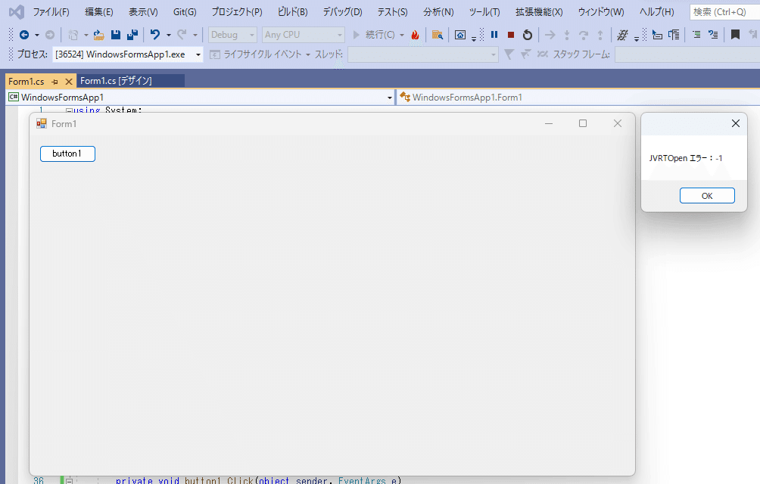Pin the Form1.cs tab
760x484 pixels.
(55, 82)
